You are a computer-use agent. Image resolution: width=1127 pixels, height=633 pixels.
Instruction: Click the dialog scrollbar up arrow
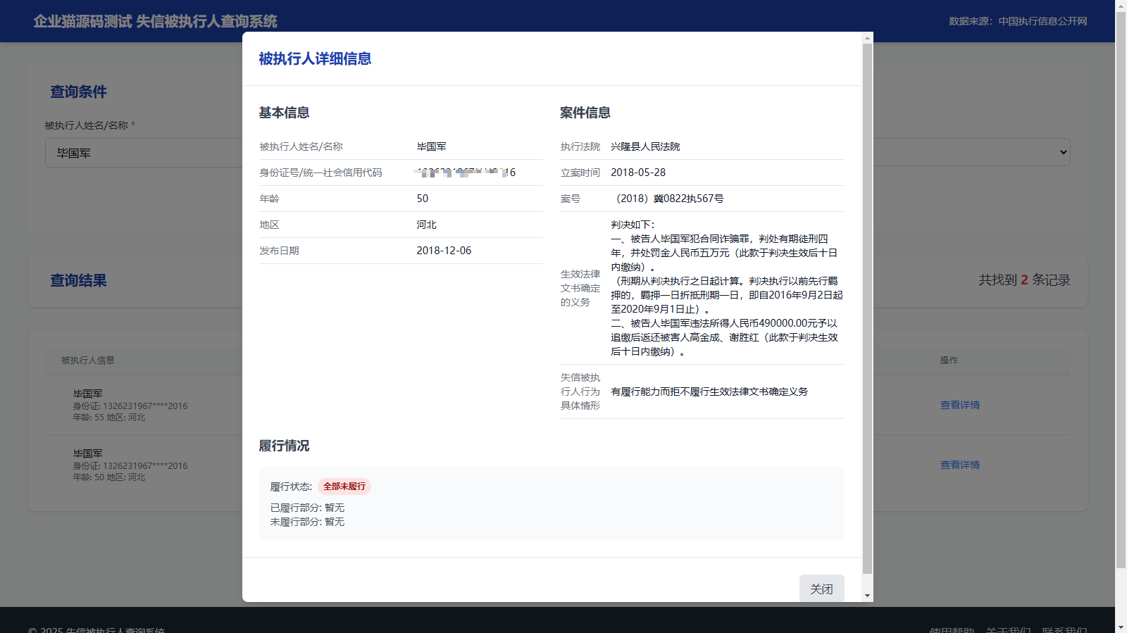(867, 37)
